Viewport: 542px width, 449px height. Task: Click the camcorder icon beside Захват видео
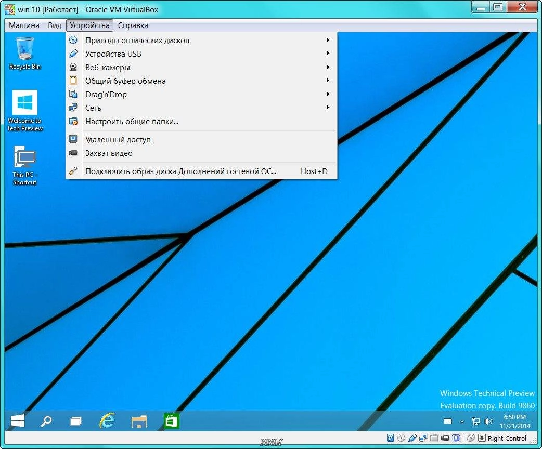point(73,153)
